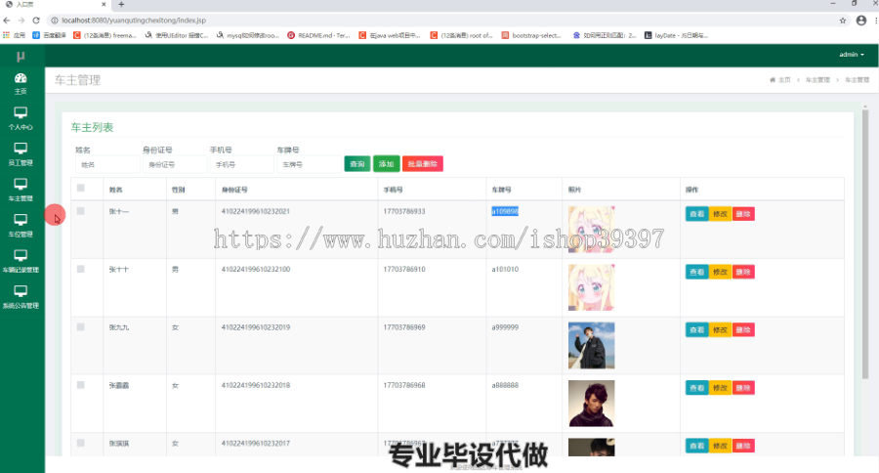
Task: Click the home icon in breadcrumb
Action: (x=773, y=80)
